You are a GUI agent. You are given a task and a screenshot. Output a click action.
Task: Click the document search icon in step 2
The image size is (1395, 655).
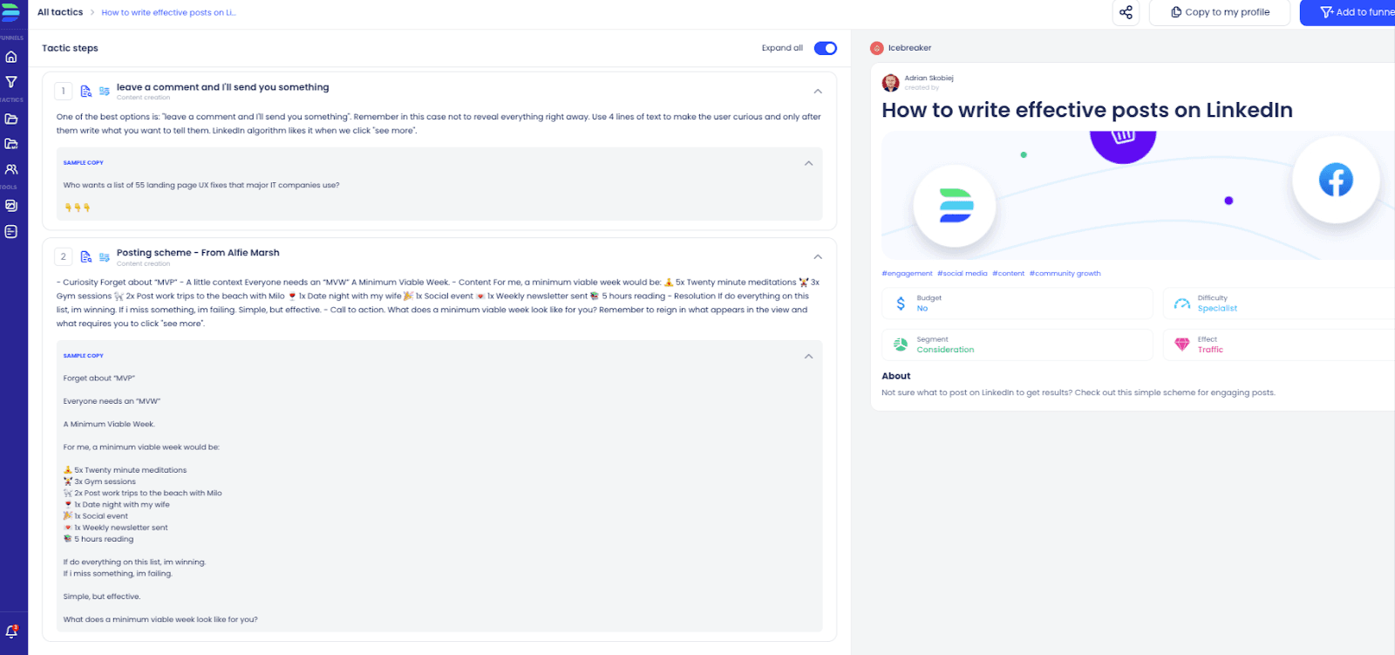85,256
